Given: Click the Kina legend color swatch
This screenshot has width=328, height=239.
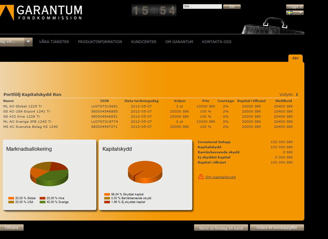Looking at the screenshot, I should 43,198.
